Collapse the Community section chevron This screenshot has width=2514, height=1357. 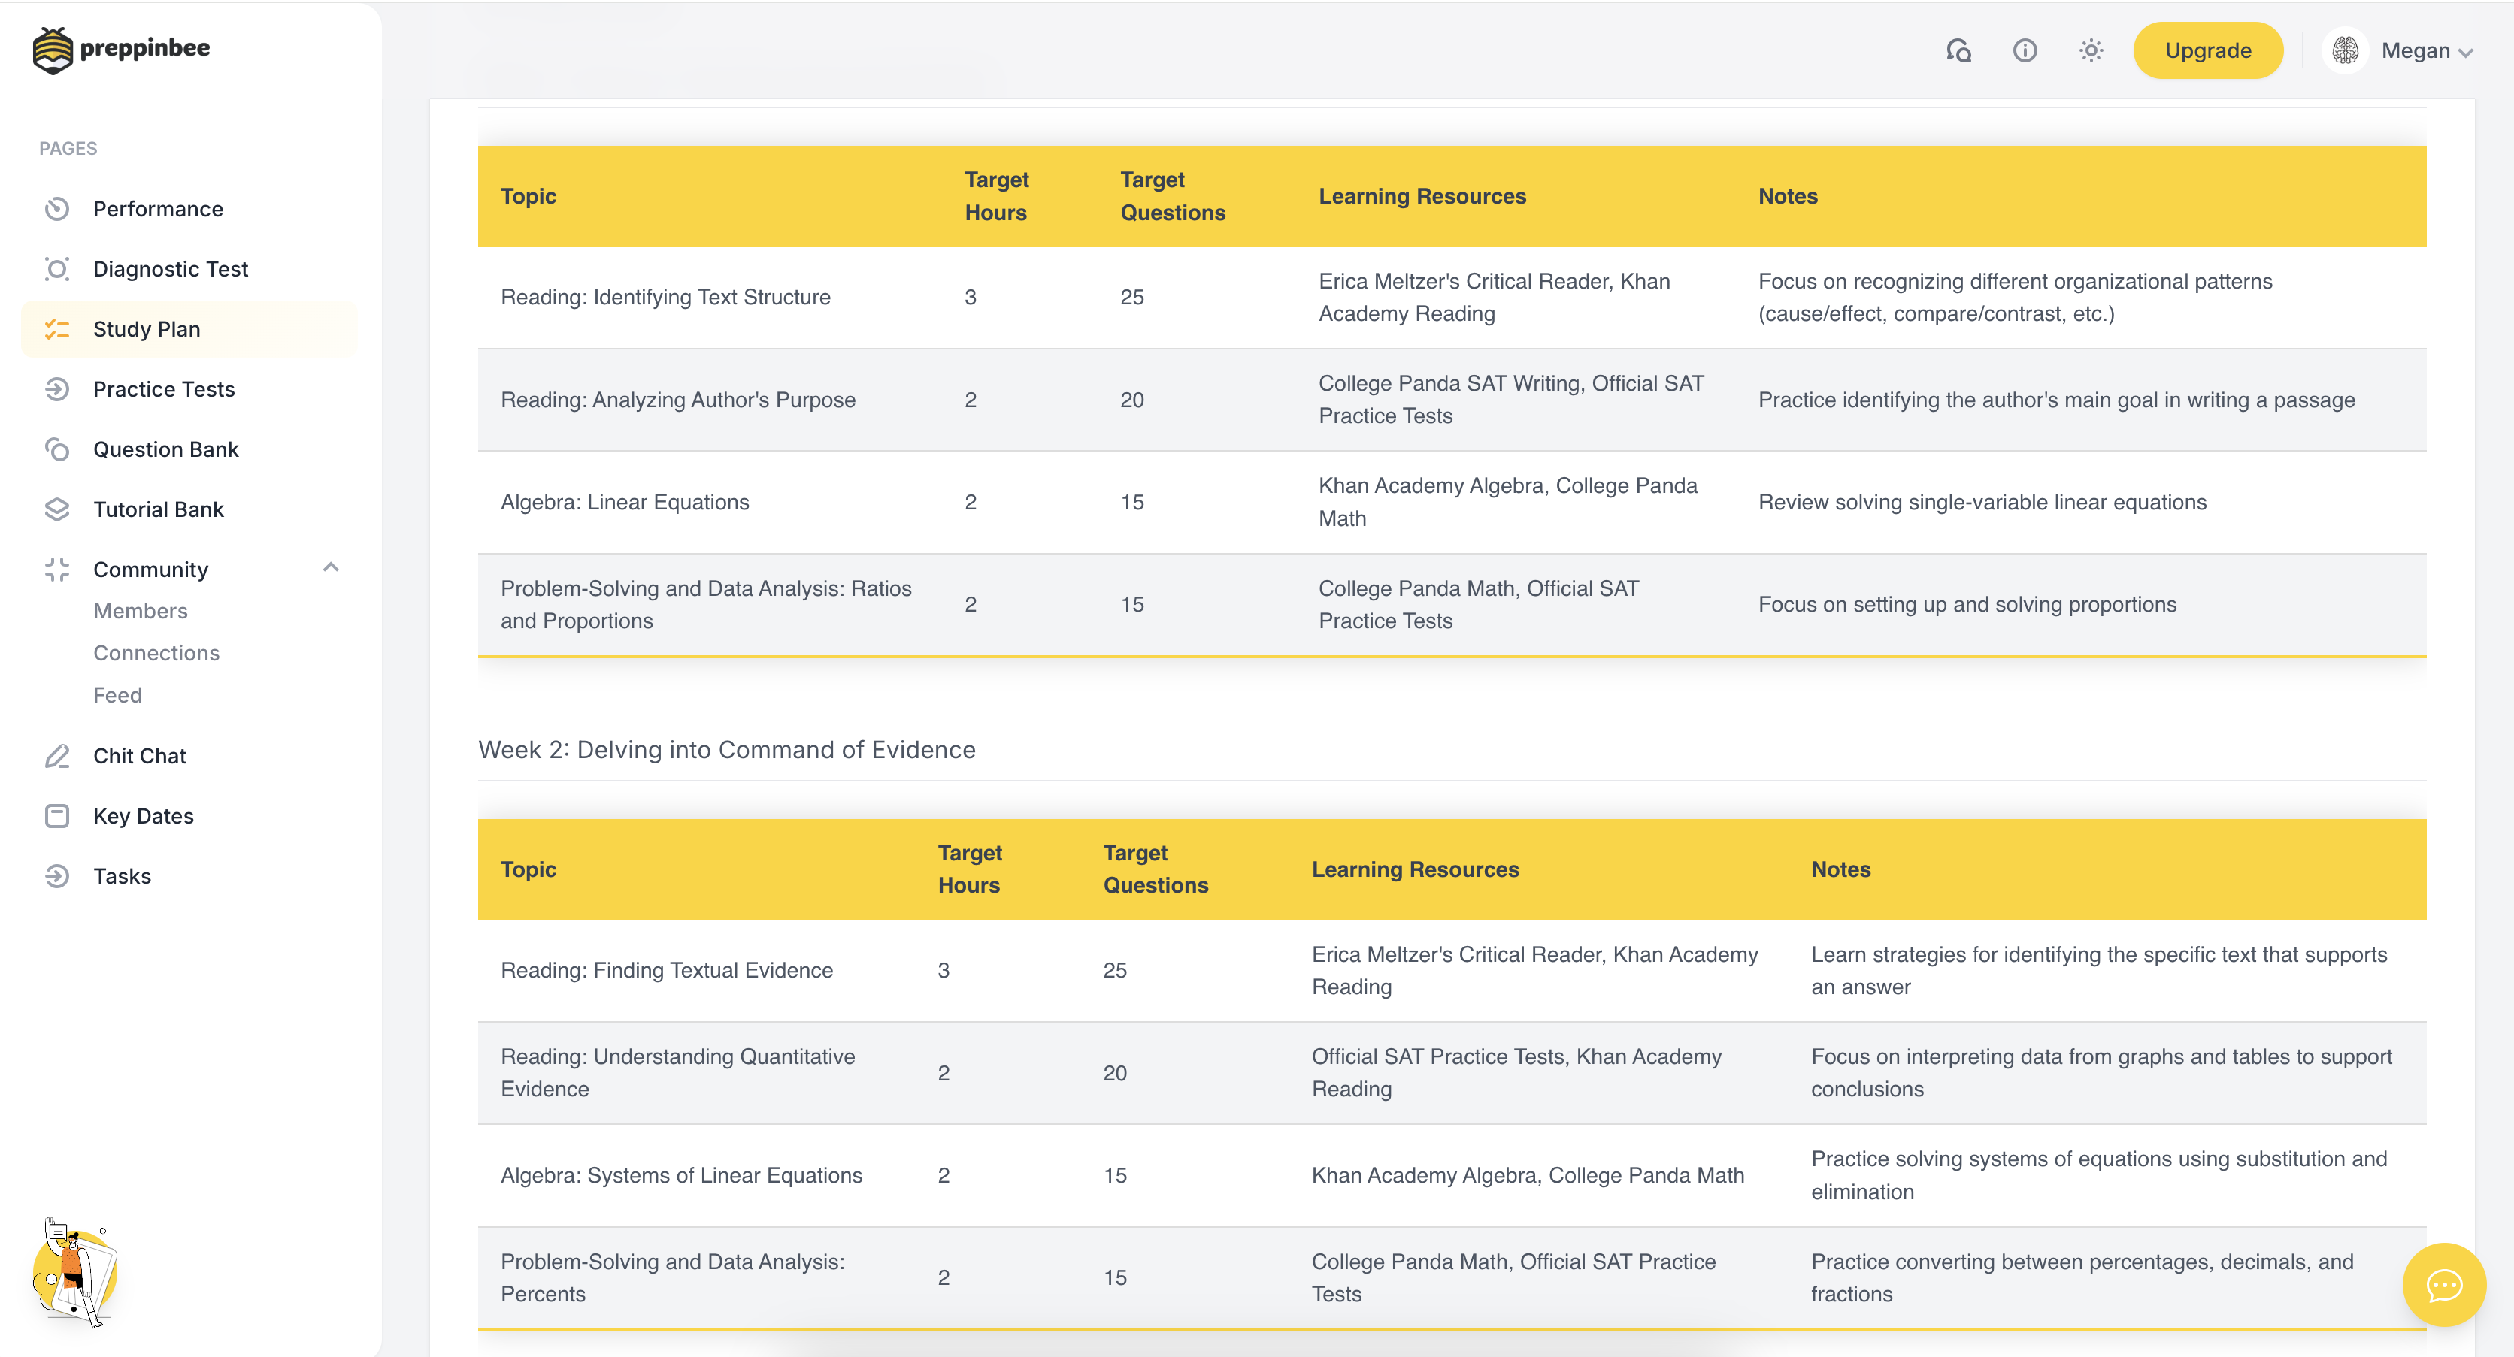[x=331, y=568]
